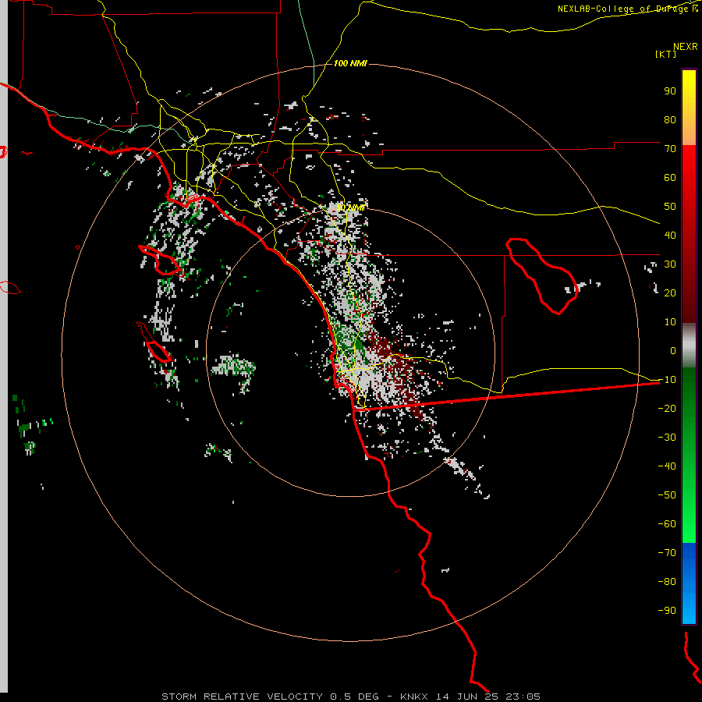Select the blue band at the color bar bottom
Screen dimensions: 702x702
click(689, 583)
